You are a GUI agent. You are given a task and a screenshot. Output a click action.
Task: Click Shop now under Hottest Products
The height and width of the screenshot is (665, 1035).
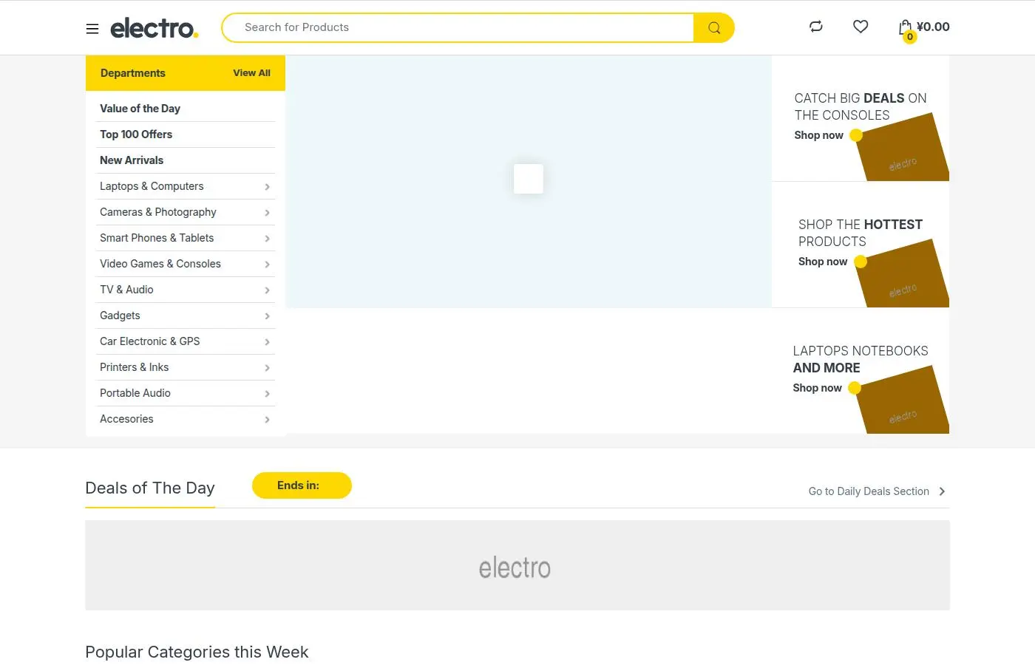pos(823,262)
